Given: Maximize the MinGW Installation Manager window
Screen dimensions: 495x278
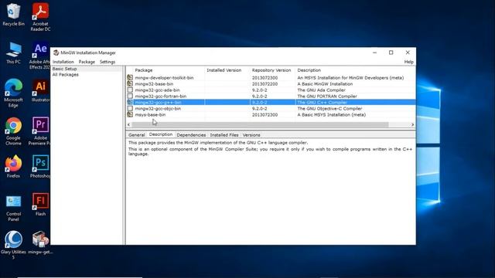Looking at the screenshot, I should tap(391, 53).
